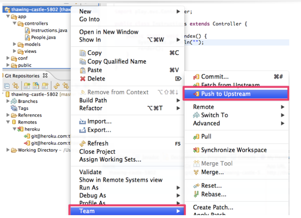Click the Pull icon in Team submenu

pyautogui.click(x=196, y=137)
